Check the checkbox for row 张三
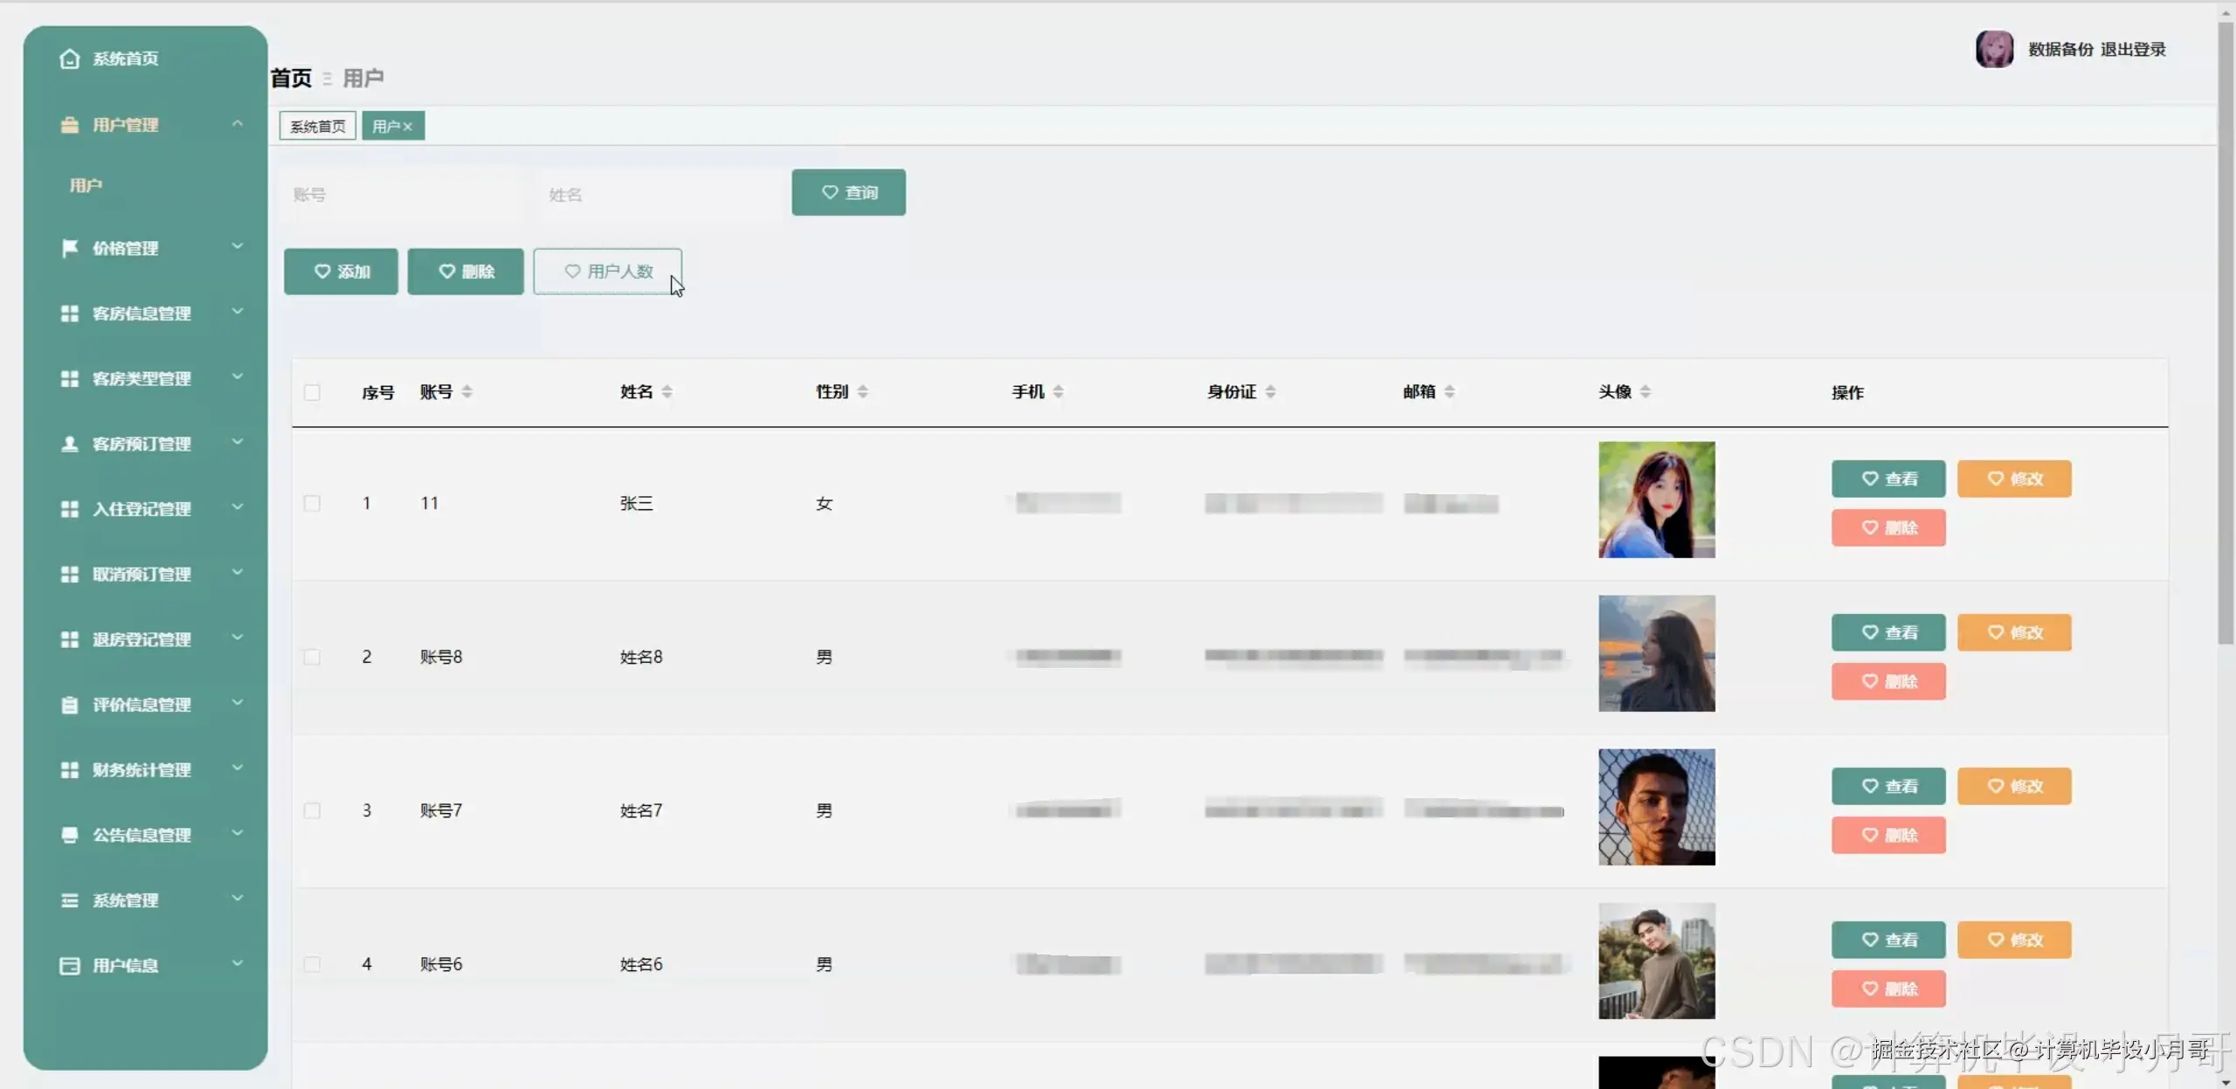This screenshot has height=1089, width=2236. click(x=312, y=503)
